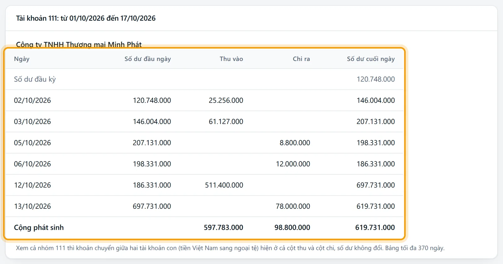Select the Chi ra amount 8.800.000

[x=295, y=143]
